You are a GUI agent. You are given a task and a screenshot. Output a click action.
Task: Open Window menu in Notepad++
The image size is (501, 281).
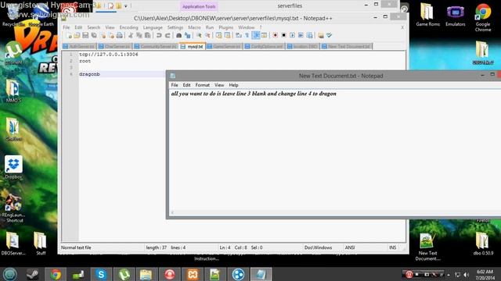pyautogui.click(x=246, y=27)
